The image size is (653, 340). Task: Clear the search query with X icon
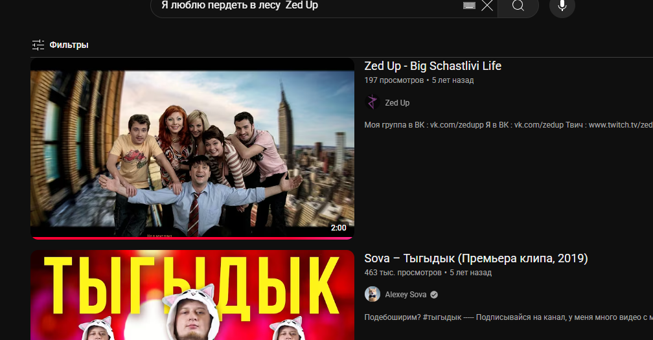[487, 5]
